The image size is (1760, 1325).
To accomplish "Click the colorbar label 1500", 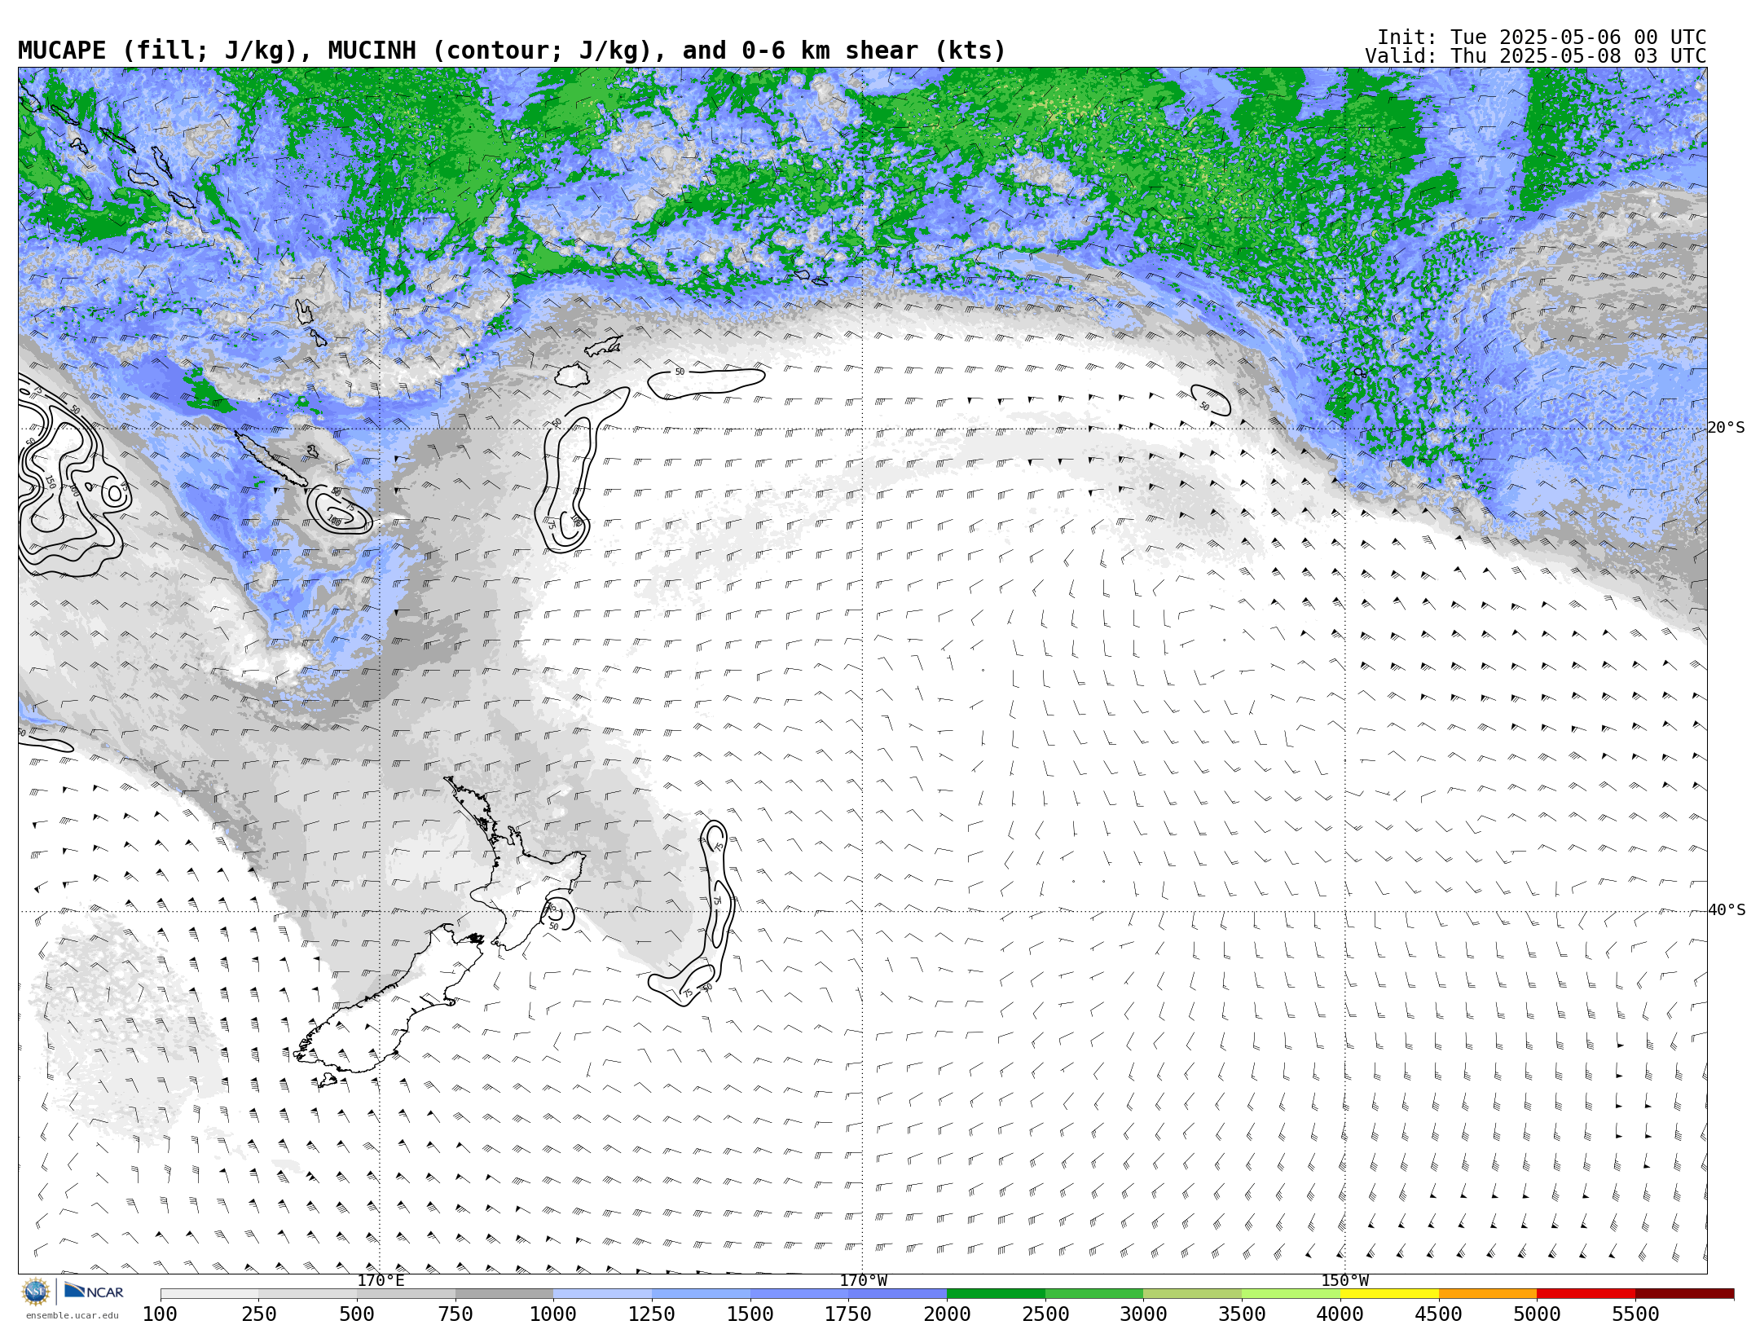I will tap(750, 1314).
